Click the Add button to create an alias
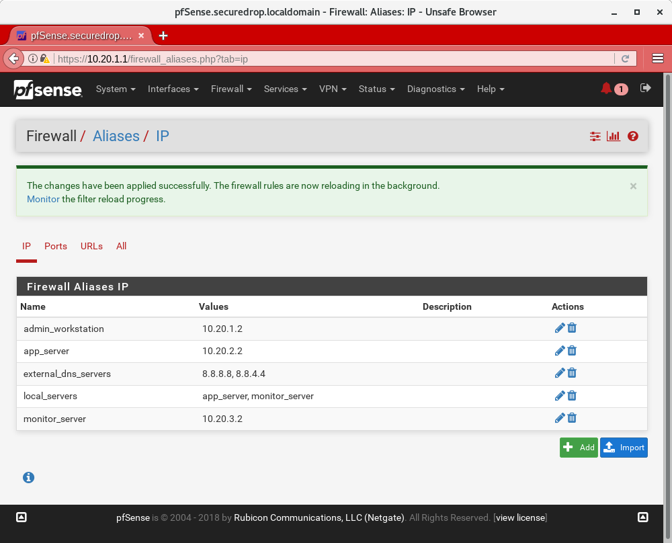Viewport: 672px width, 543px height. tap(579, 447)
